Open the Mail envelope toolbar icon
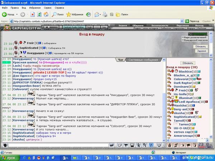 pyautogui.click(x=97, y=14)
